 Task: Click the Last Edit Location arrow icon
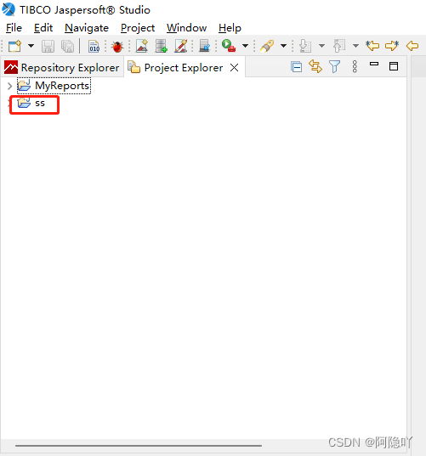(x=372, y=46)
